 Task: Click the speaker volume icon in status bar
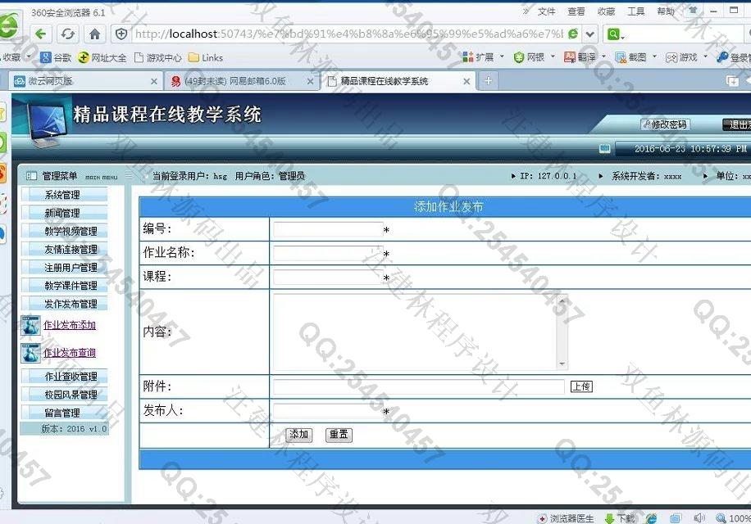tap(699, 517)
